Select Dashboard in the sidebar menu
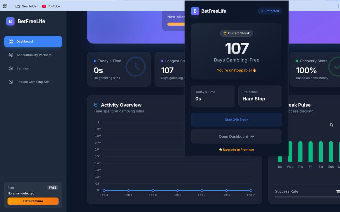Viewport: 340px width, 212px height. tap(33, 42)
